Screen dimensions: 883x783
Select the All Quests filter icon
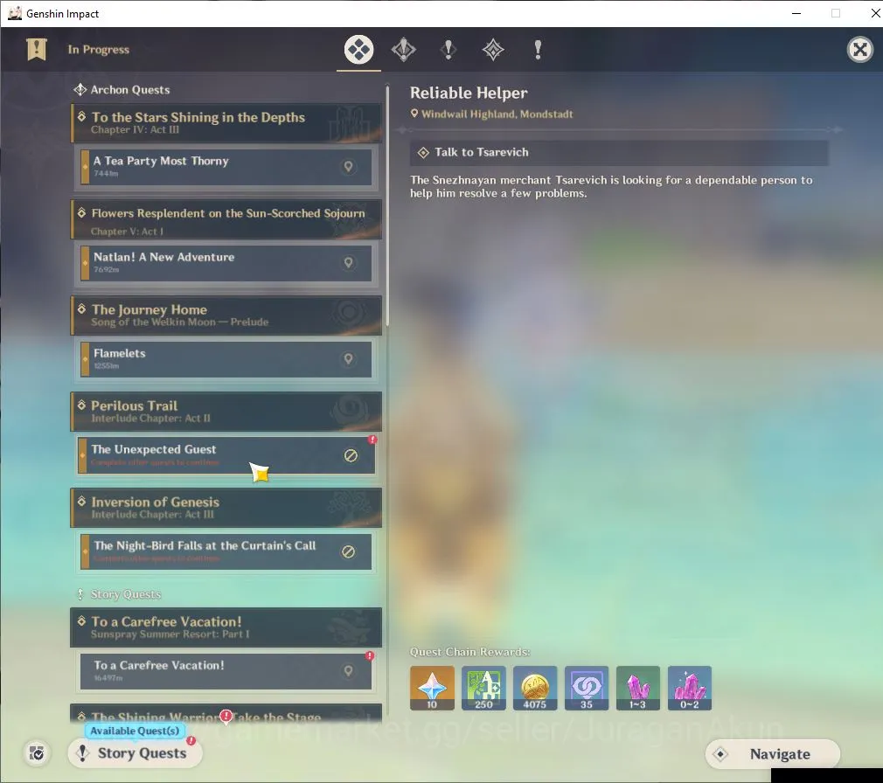pos(358,50)
